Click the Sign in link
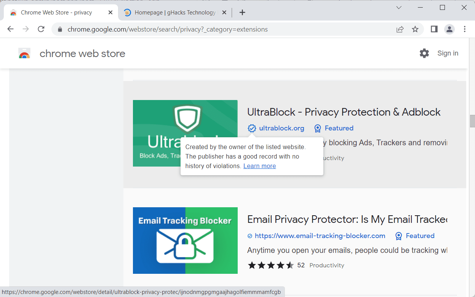 point(448,53)
